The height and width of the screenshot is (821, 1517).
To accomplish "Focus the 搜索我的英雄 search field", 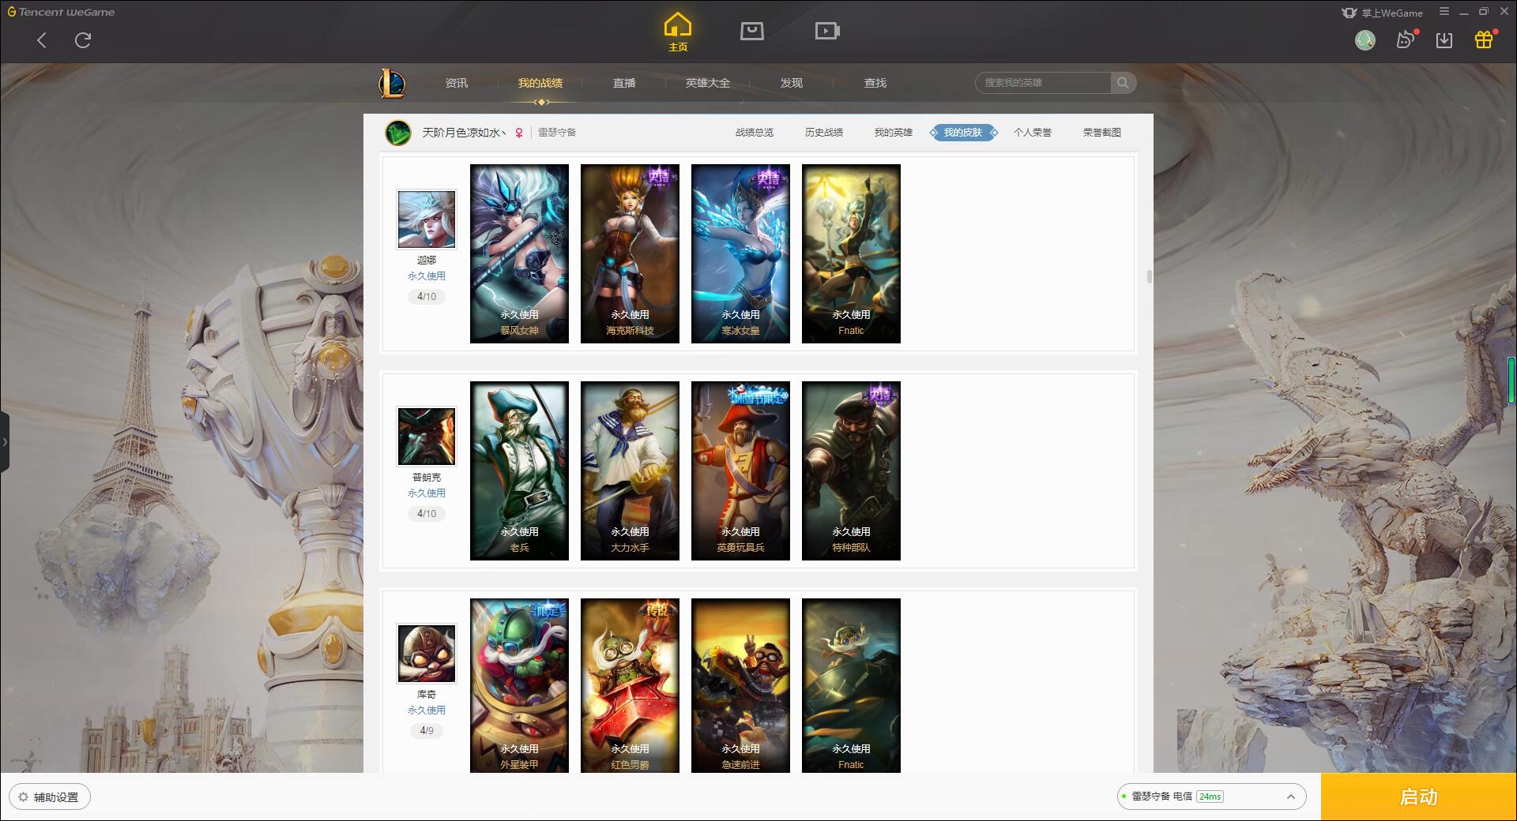I will [1043, 83].
